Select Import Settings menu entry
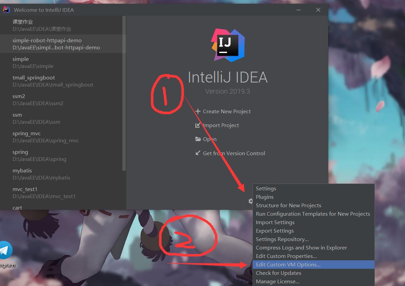Image resolution: width=405 pixels, height=286 pixels. tap(313, 222)
